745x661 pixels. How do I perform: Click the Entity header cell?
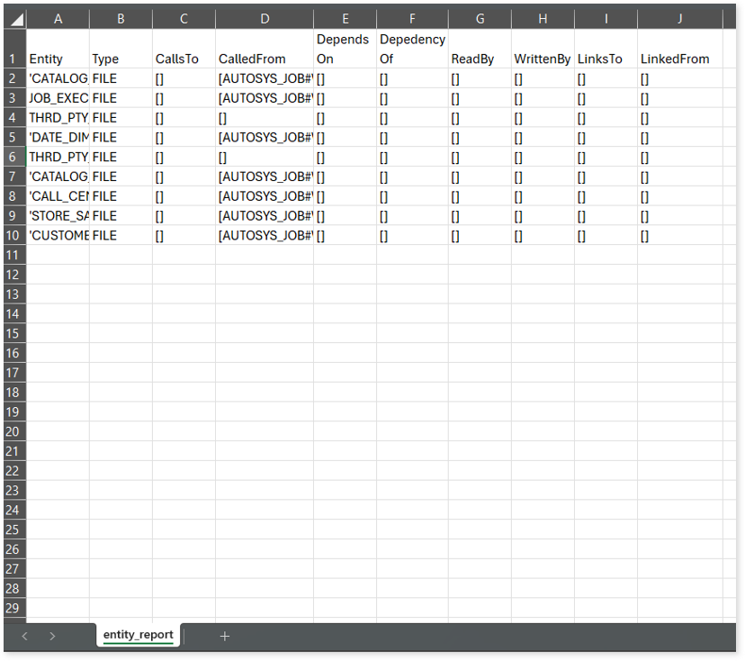(58, 59)
